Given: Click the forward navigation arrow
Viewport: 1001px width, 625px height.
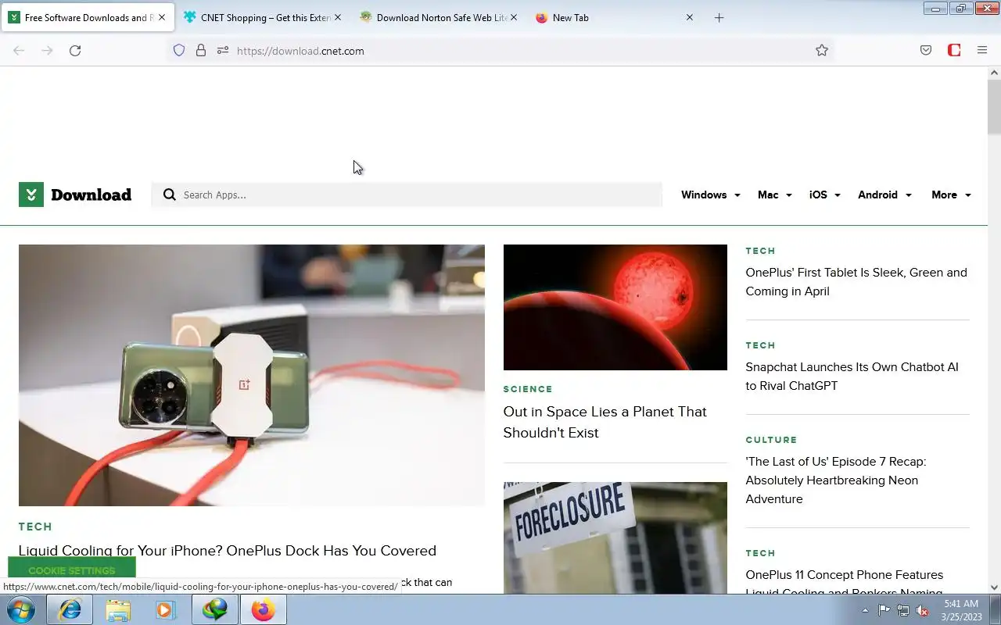Looking at the screenshot, I should 47,51.
